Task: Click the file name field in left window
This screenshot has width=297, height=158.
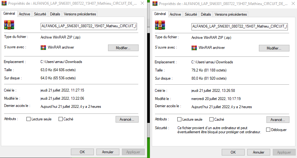Action: click(x=89, y=26)
